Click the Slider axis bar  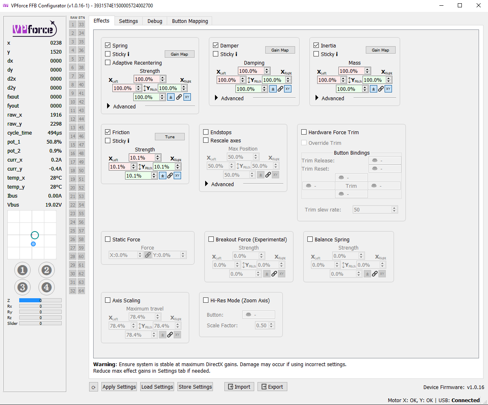pos(40,323)
